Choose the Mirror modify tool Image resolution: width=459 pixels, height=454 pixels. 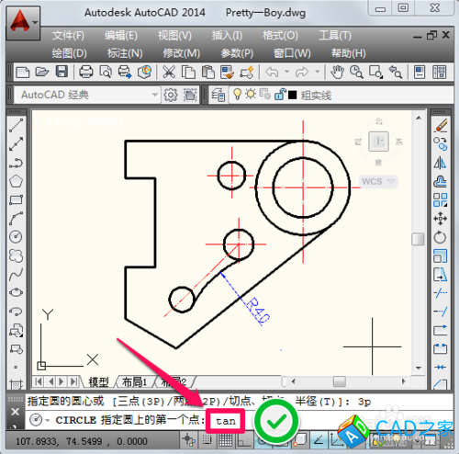[440, 163]
